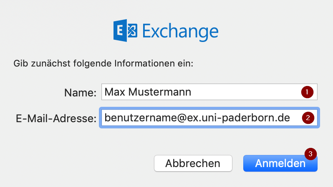Click the empty space left of Abbrechen
333x187 pixels.
[x=83, y=163]
